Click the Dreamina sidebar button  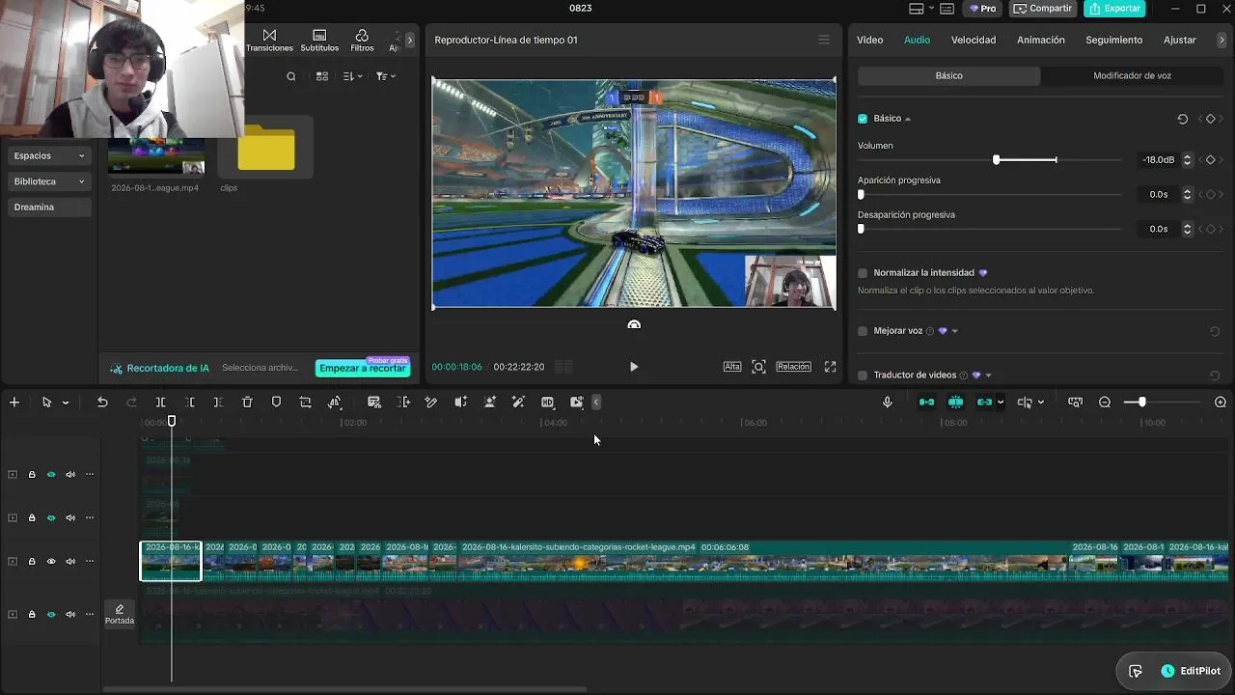[x=49, y=208]
